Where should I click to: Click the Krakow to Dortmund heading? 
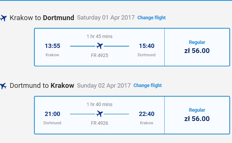point(42,18)
